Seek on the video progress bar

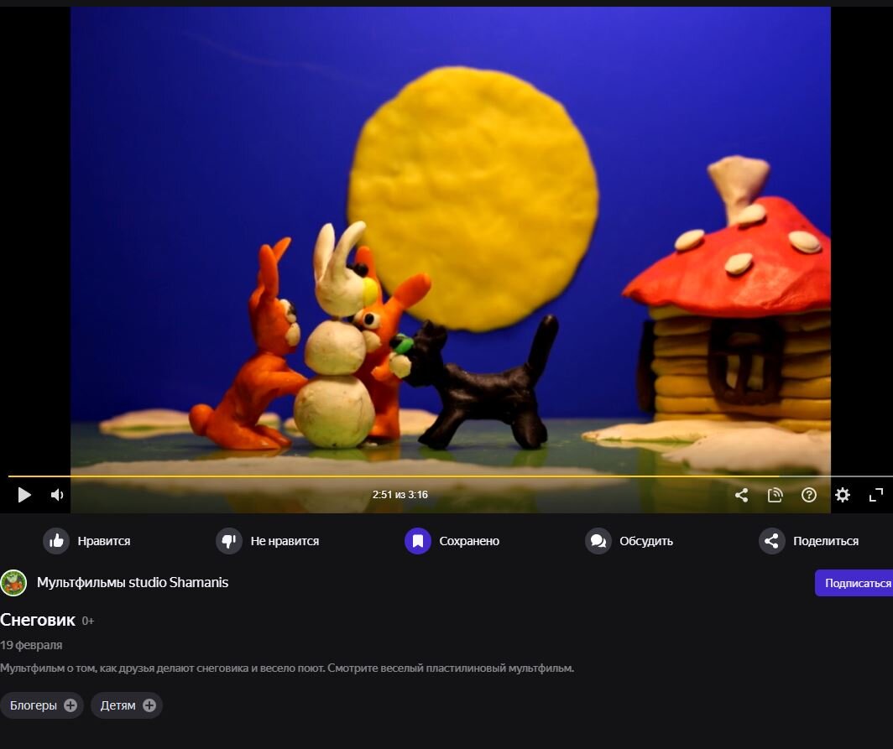pos(450,476)
